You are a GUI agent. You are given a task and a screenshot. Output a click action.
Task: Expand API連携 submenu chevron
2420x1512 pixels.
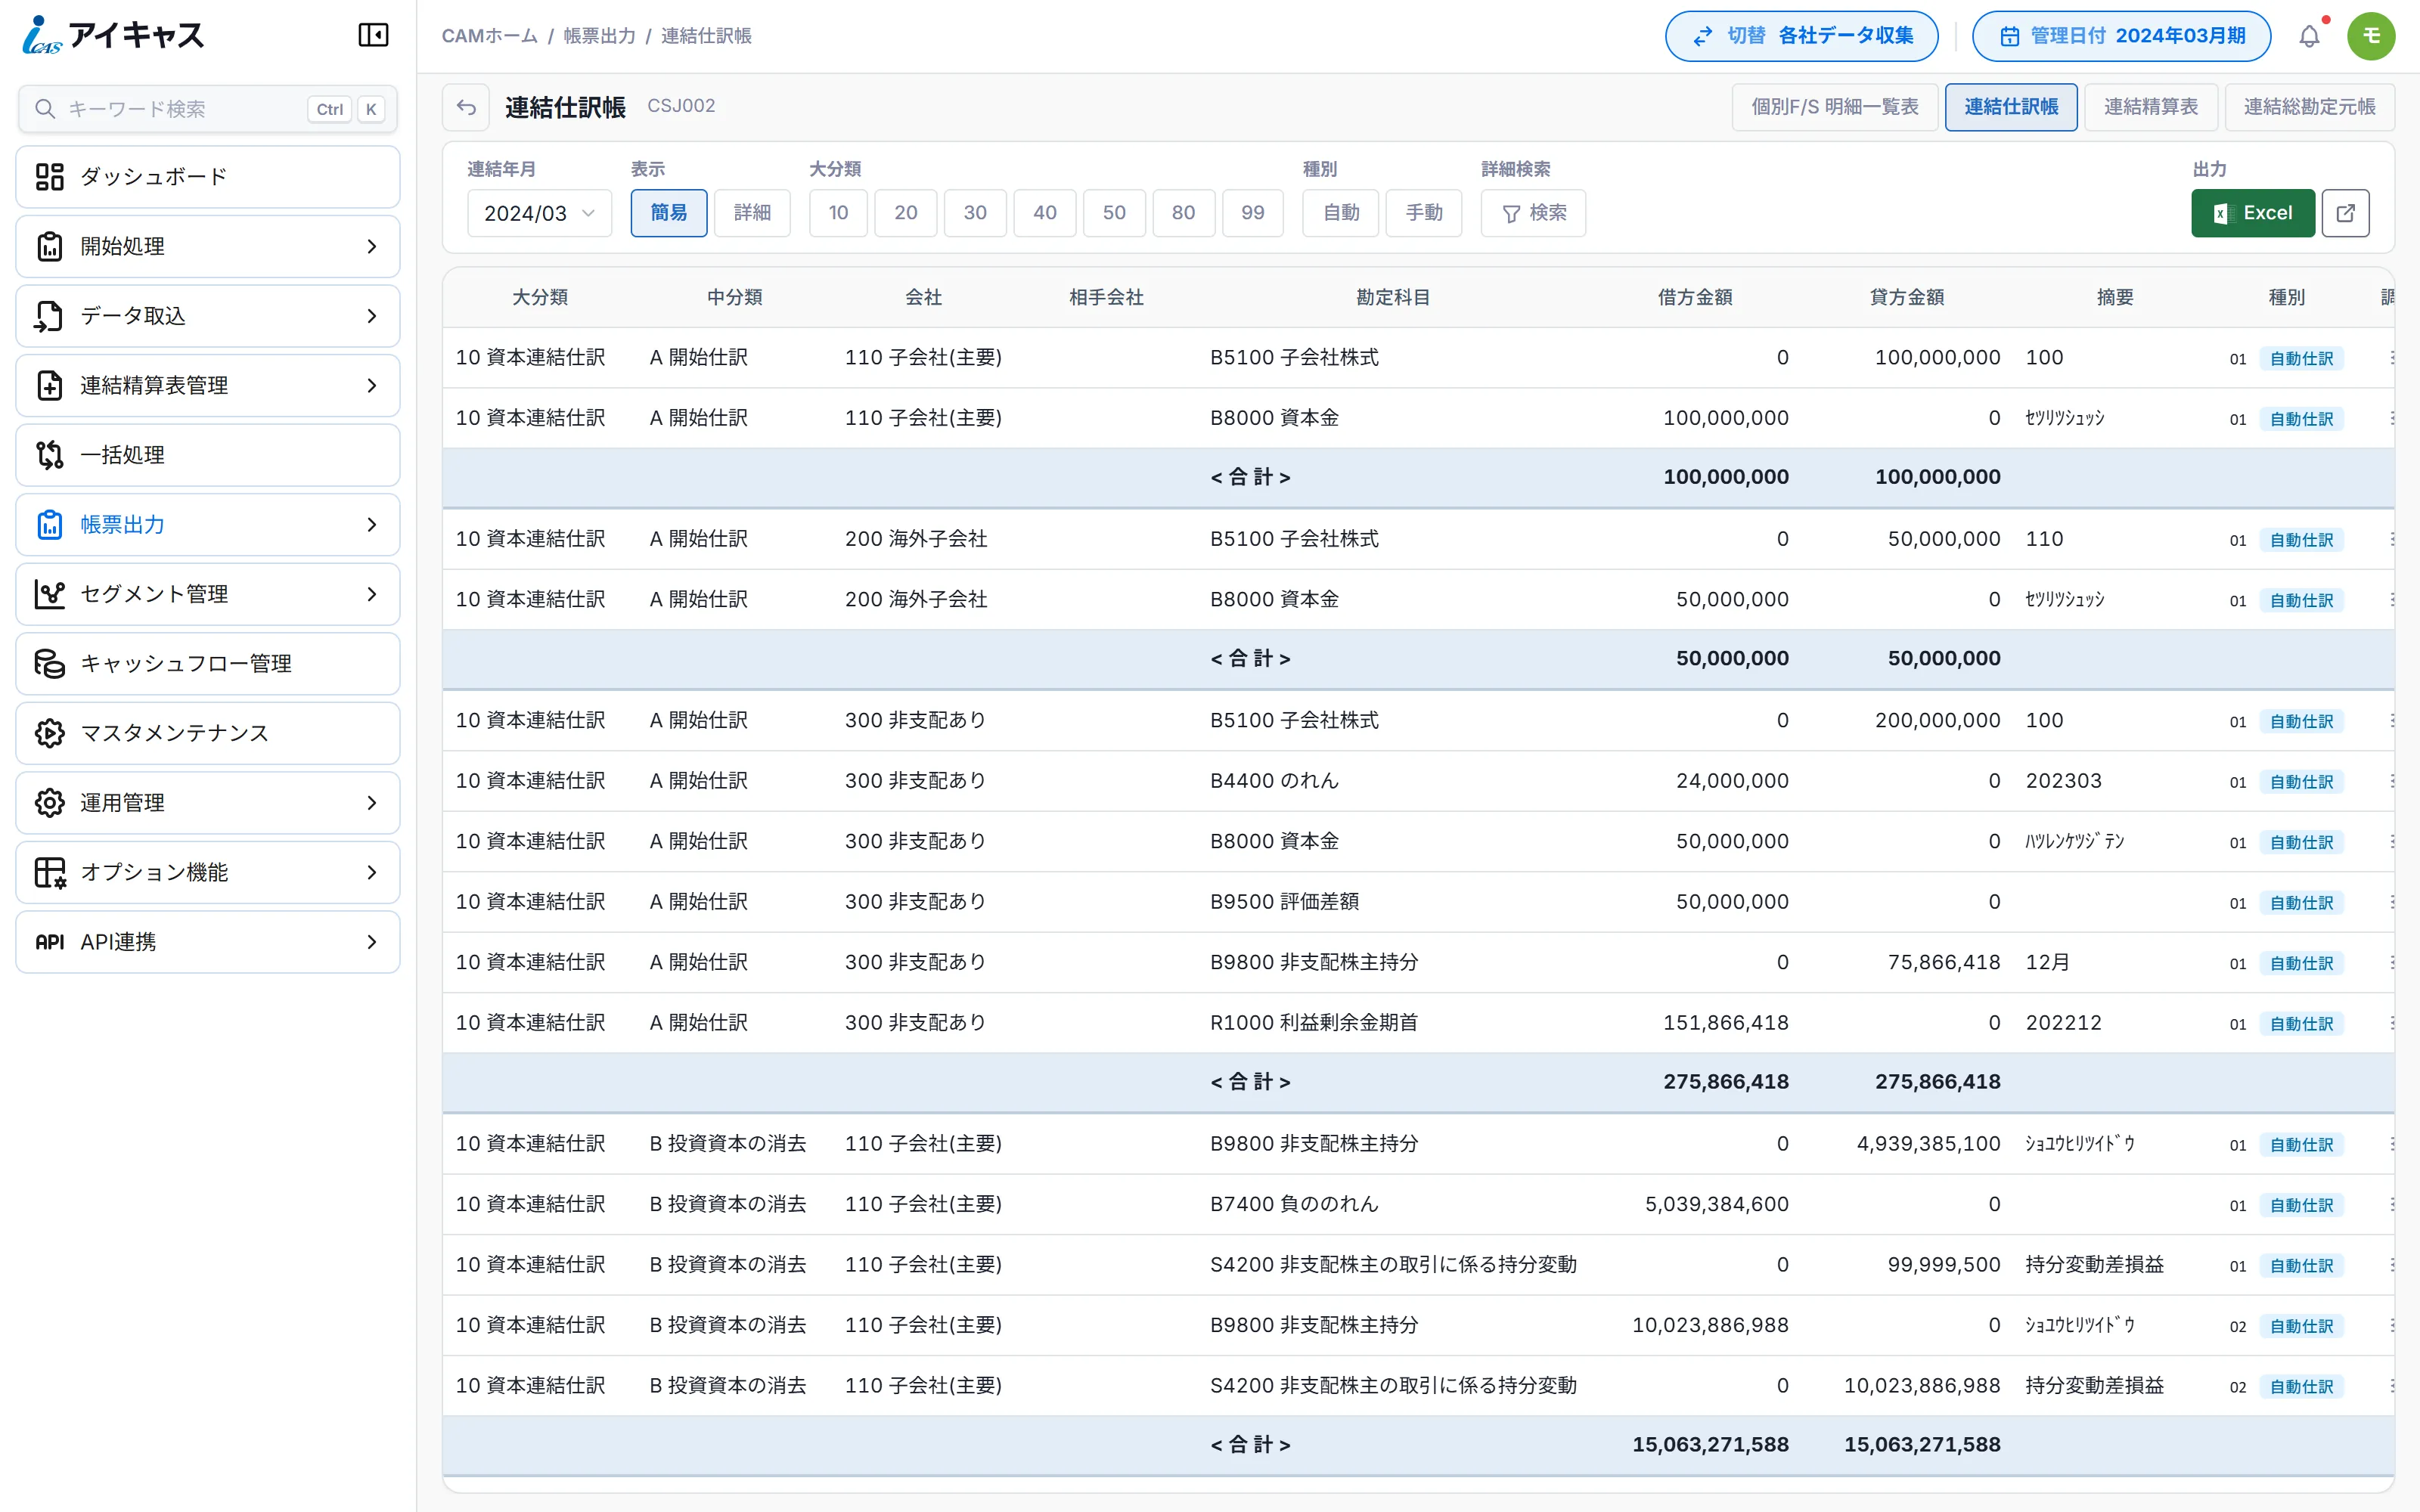pyautogui.click(x=372, y=942)
